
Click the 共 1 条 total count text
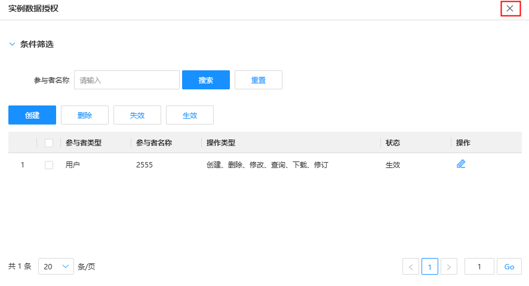pos(20,266)
